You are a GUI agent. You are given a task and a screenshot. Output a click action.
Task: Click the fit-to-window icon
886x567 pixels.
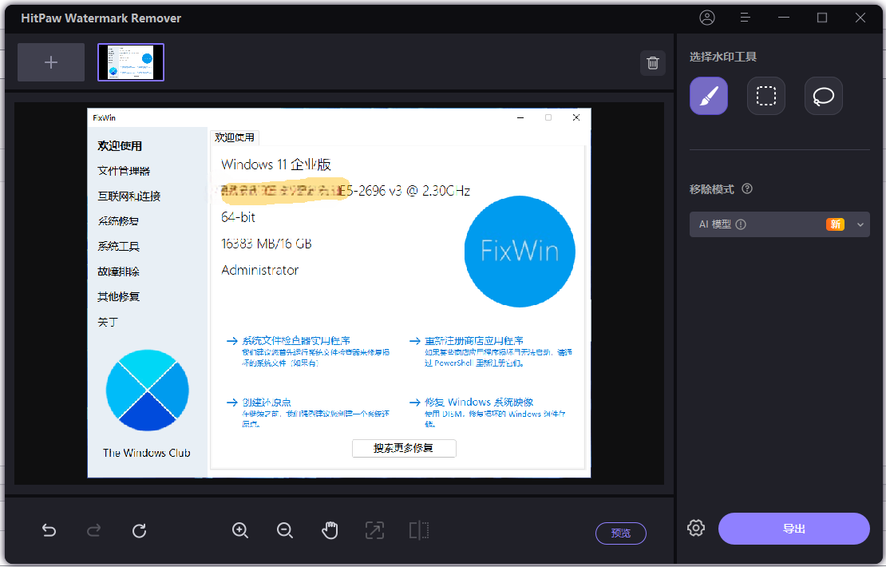(x=374, y=530)
